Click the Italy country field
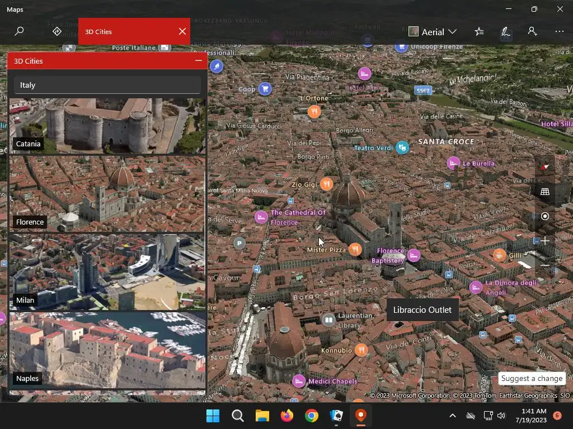Screen dimensions: 573x429 point(107,85)
